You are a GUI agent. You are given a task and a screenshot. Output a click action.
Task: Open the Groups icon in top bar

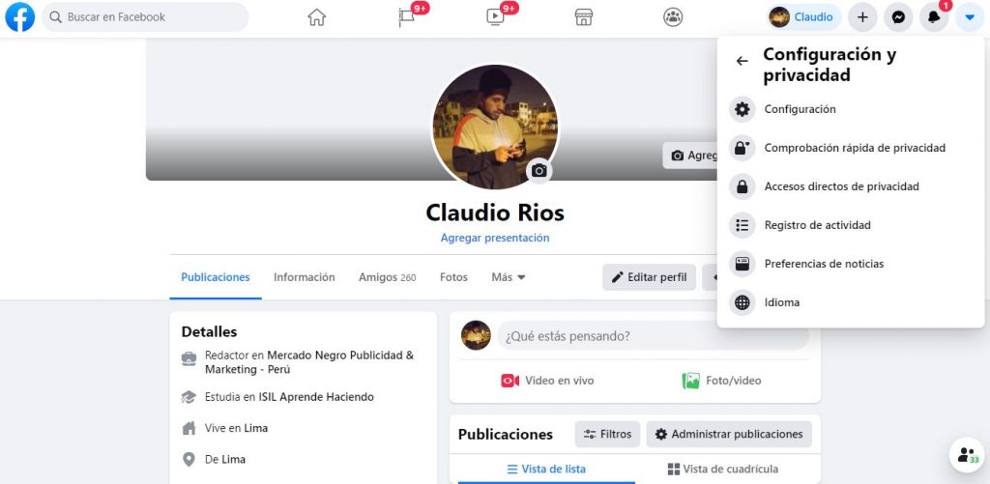coord(673,17)
